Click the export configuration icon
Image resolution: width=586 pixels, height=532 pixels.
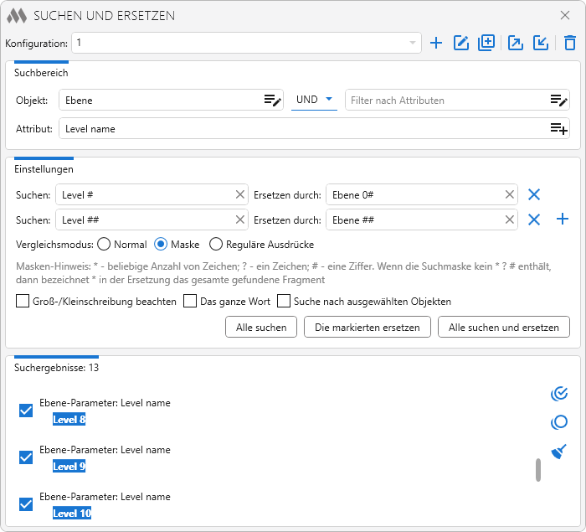(x=516, y=43)
